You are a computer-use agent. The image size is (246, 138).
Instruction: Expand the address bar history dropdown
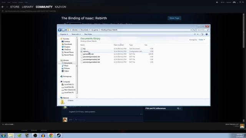click(x=191, y=30)
